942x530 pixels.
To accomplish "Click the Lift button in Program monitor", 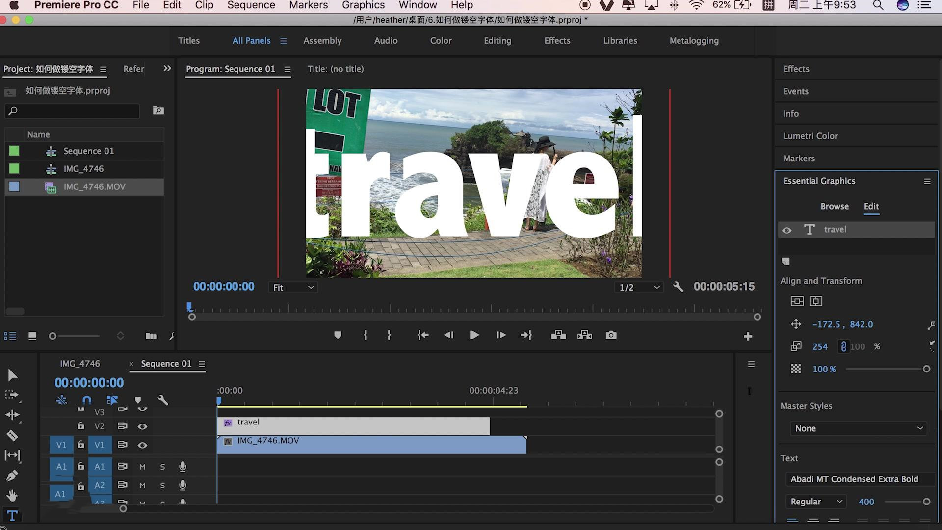I will 558,335.
